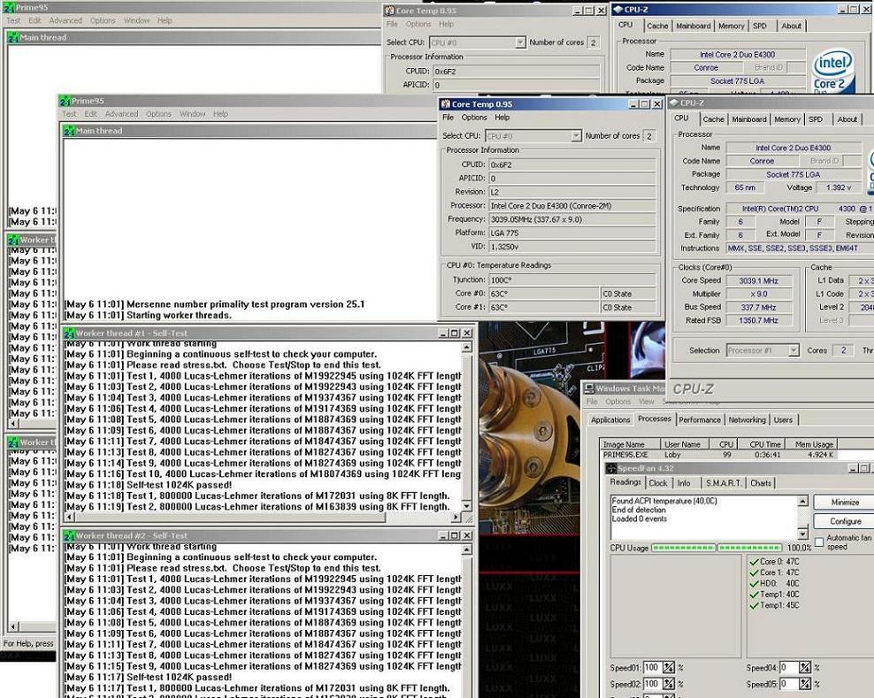The width and height of the screenshot is (874, 698).
Task: Switch to the Mainboard tab in front CPU-Z
Action: coord(749,119)
